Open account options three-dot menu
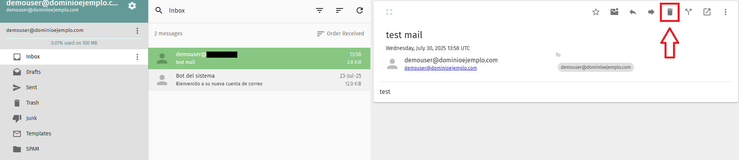The image size is (739, 160). pyautogui.click(x=137, y=30)
